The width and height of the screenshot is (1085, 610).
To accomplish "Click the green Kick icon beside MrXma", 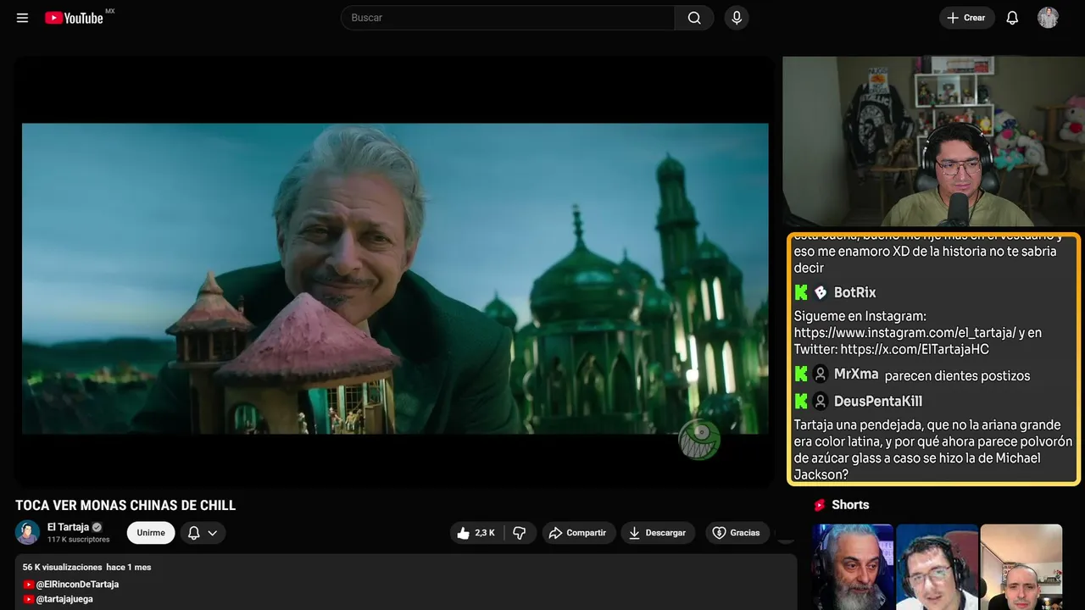I will (801, 374).
